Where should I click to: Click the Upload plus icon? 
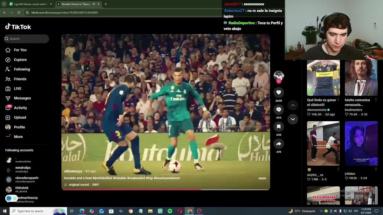tap(8, 118)
